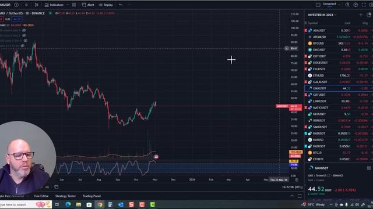
Task: Click the Symbol column header
Action: tap(312, 23)
